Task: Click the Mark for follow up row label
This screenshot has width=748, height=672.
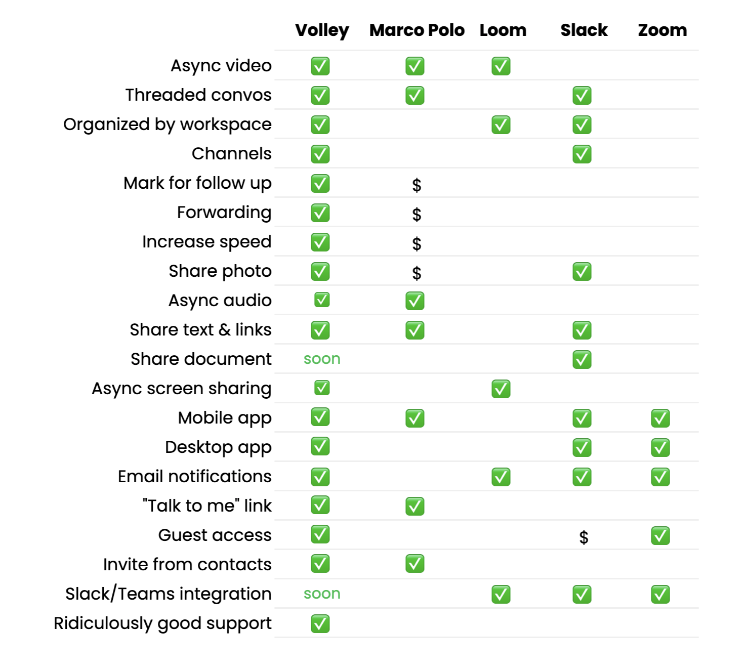Action: 197,183
